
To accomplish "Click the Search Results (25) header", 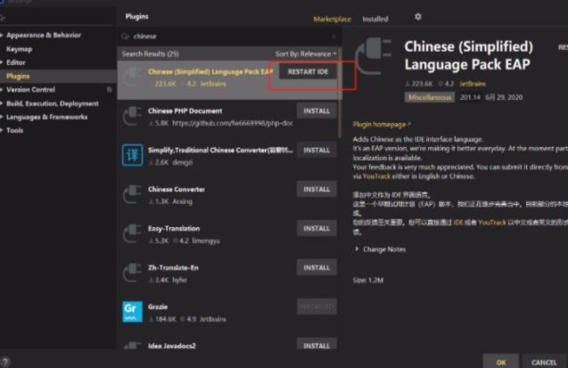I will pyautogui.click(x=151, y=54).
